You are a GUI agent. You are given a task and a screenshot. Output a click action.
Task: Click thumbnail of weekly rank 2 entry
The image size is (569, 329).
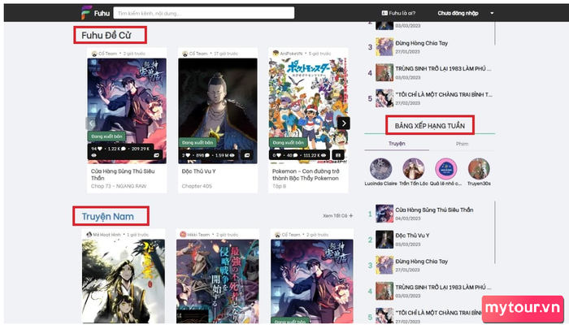384,240
